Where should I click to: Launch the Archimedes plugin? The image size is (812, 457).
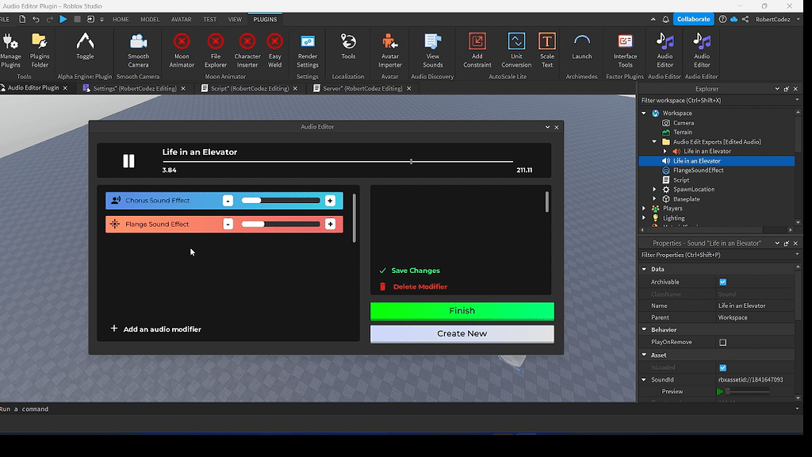pos(581,47)
